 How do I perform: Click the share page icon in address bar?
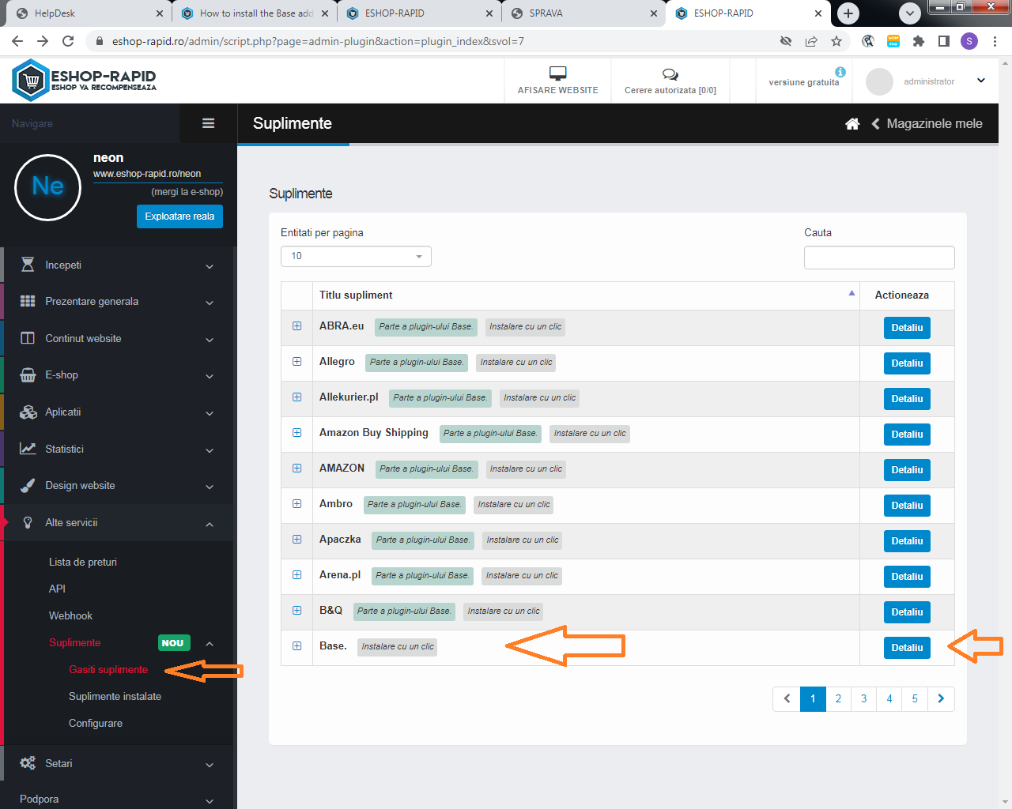[811, 41]
